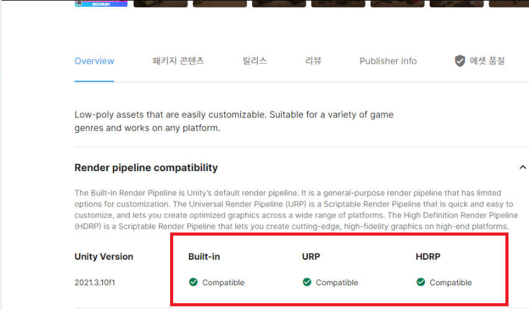Click the Compatible text under Built-in
The width and height of the screenshot is (529, 310).
pos(224,282)
